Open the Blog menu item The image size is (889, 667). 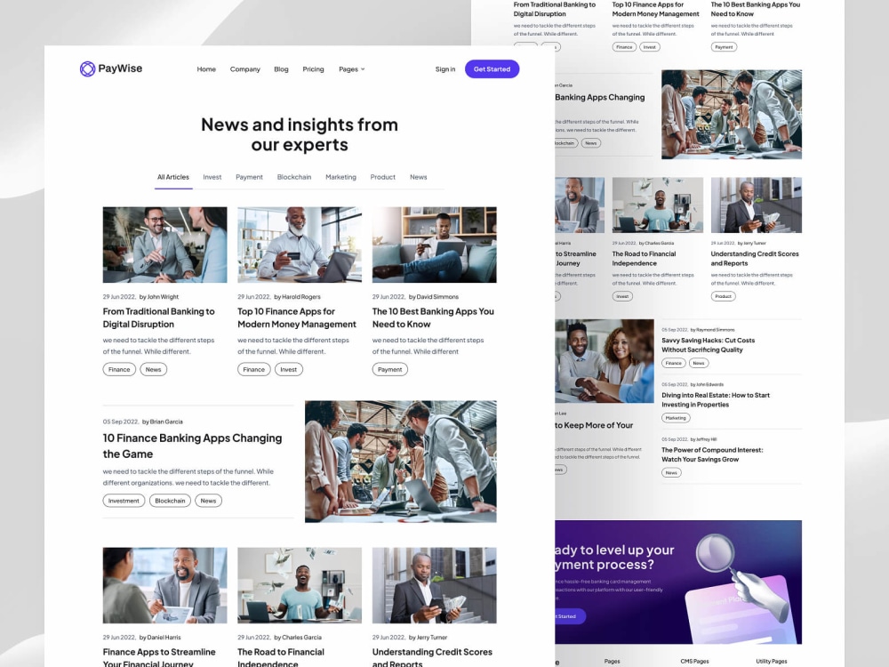[x=281, y=69]
